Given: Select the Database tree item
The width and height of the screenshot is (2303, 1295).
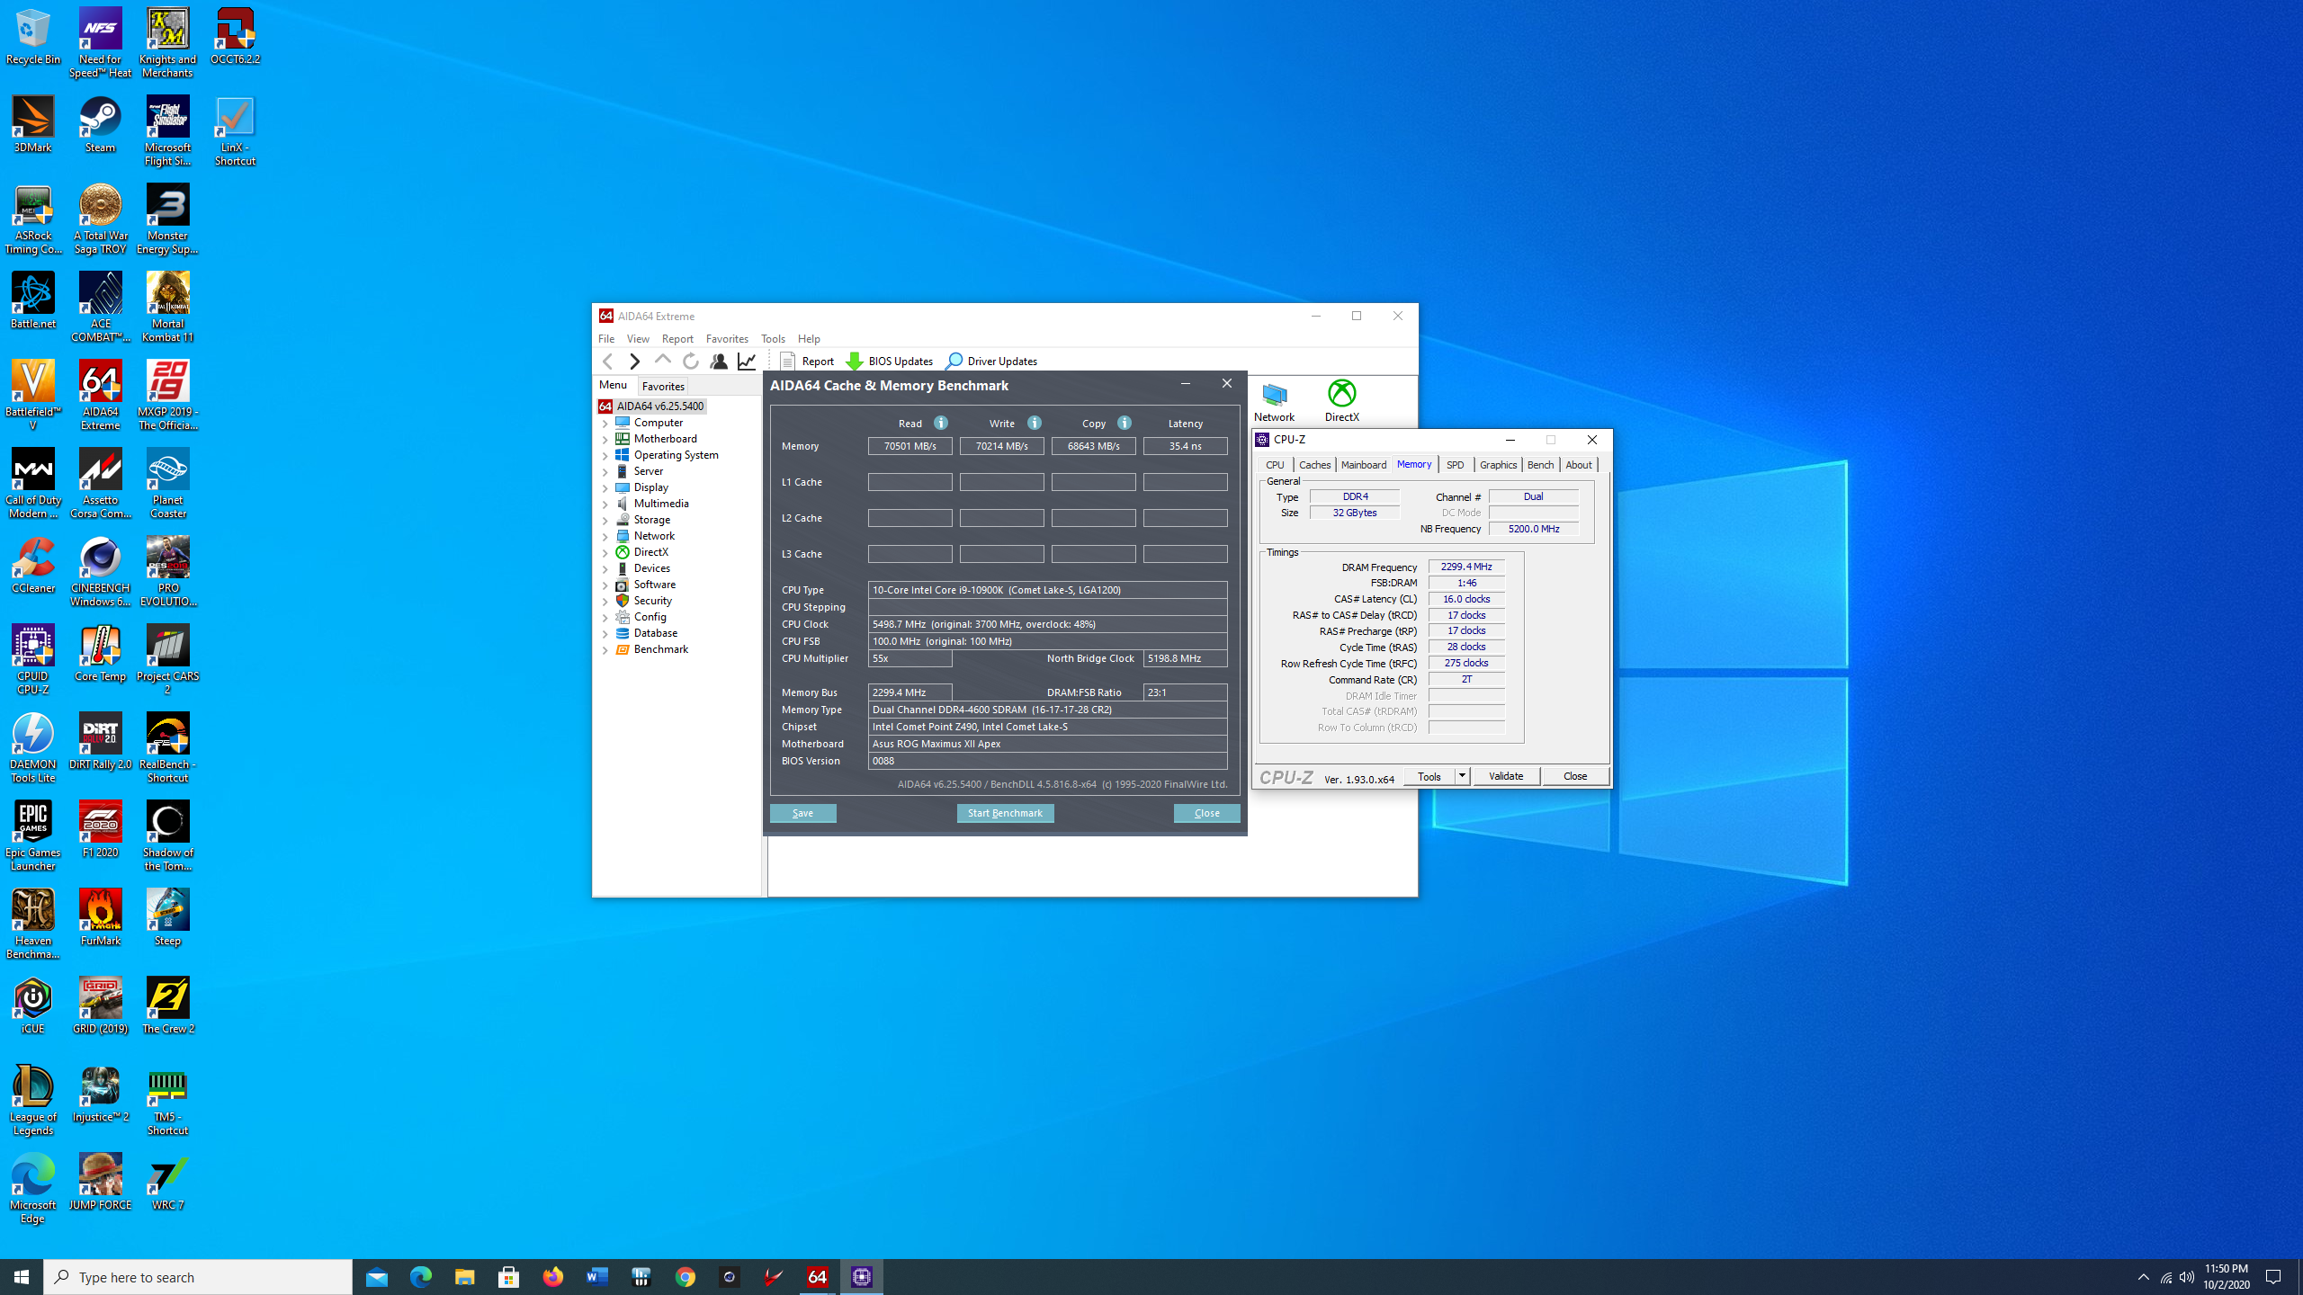Looking at the screenshot, I should (655, 633).
